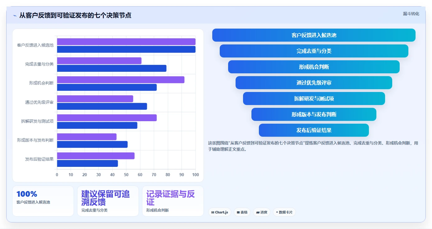Viewport: 432px width, 229px height.
Task: Click purple bar for 发布后验证结果
Action: (96, 156)
